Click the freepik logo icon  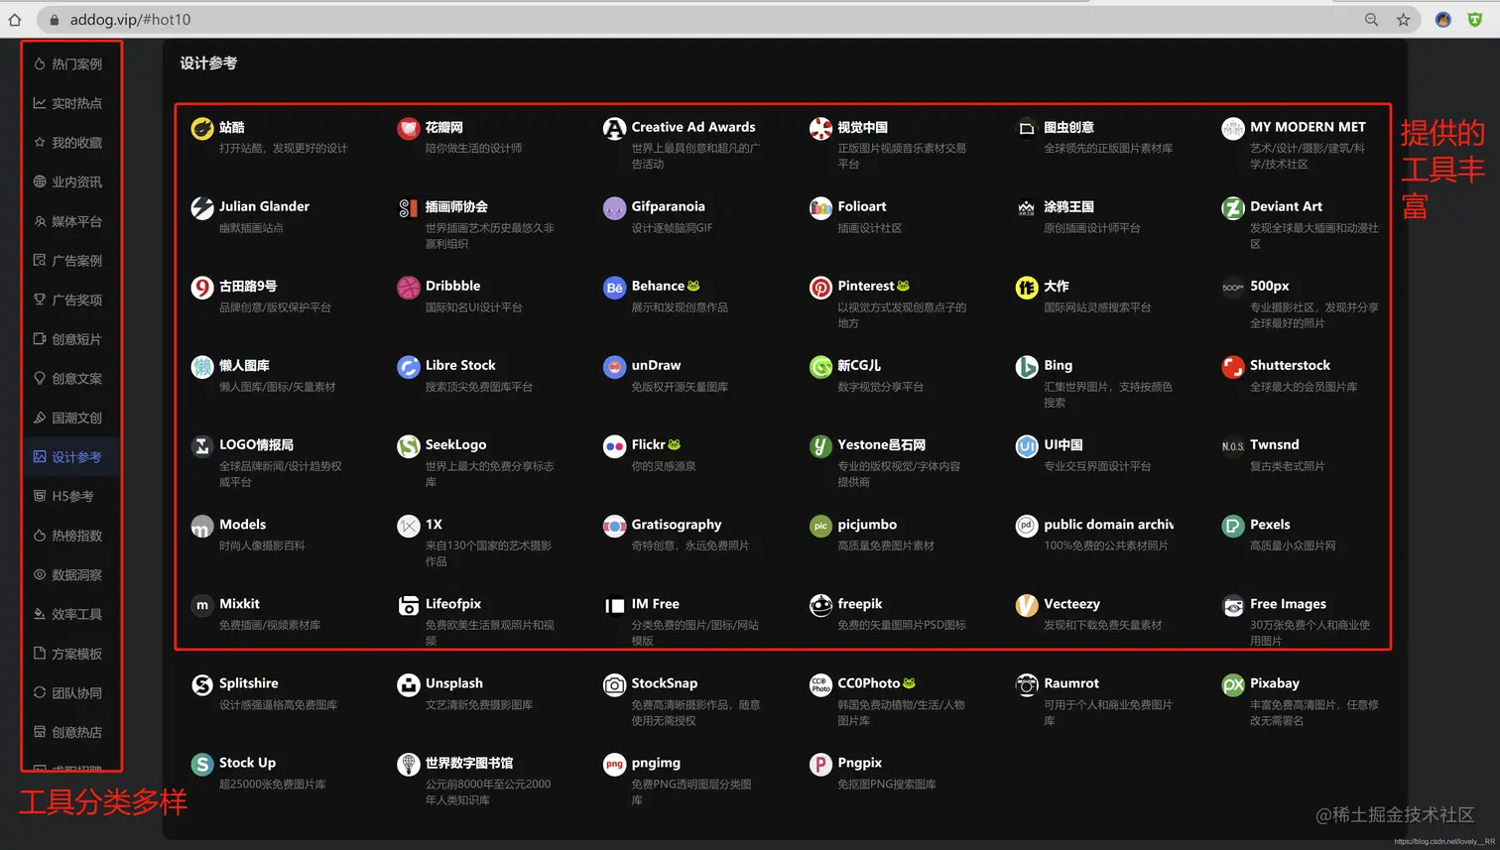820,605
